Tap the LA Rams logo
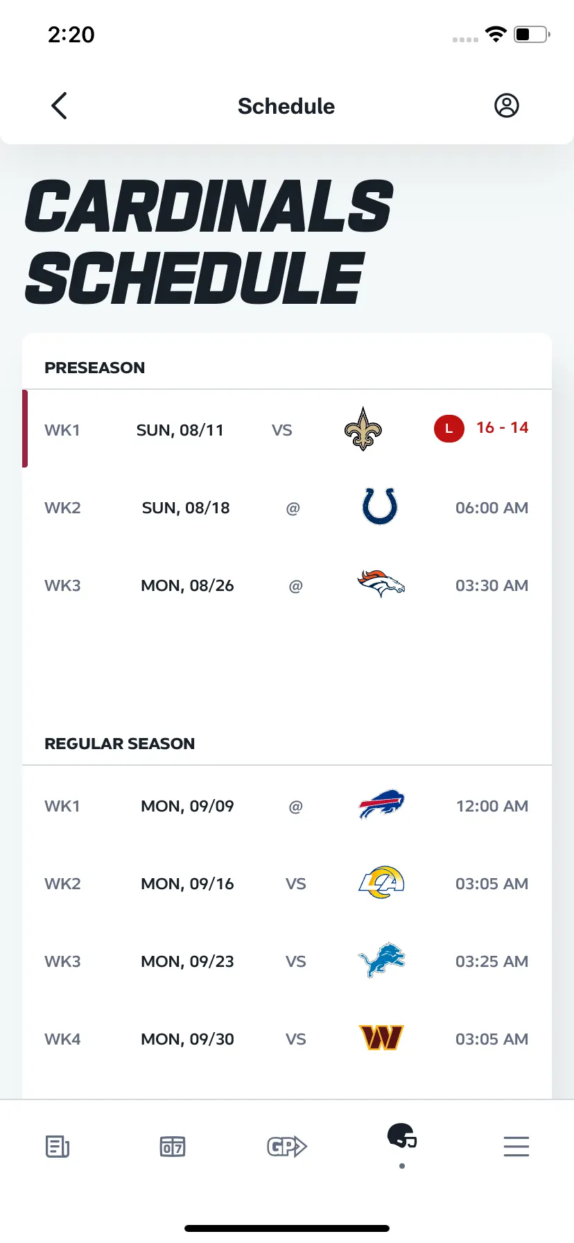The width and height of the screenshot is (574, 1243). coord(381,882)
